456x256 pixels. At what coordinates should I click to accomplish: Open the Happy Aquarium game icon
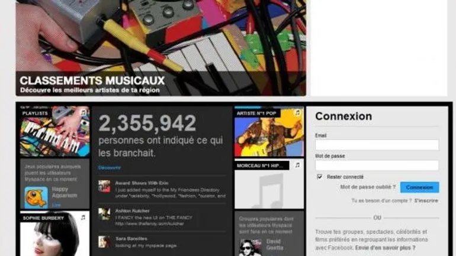tap(36, 197)
